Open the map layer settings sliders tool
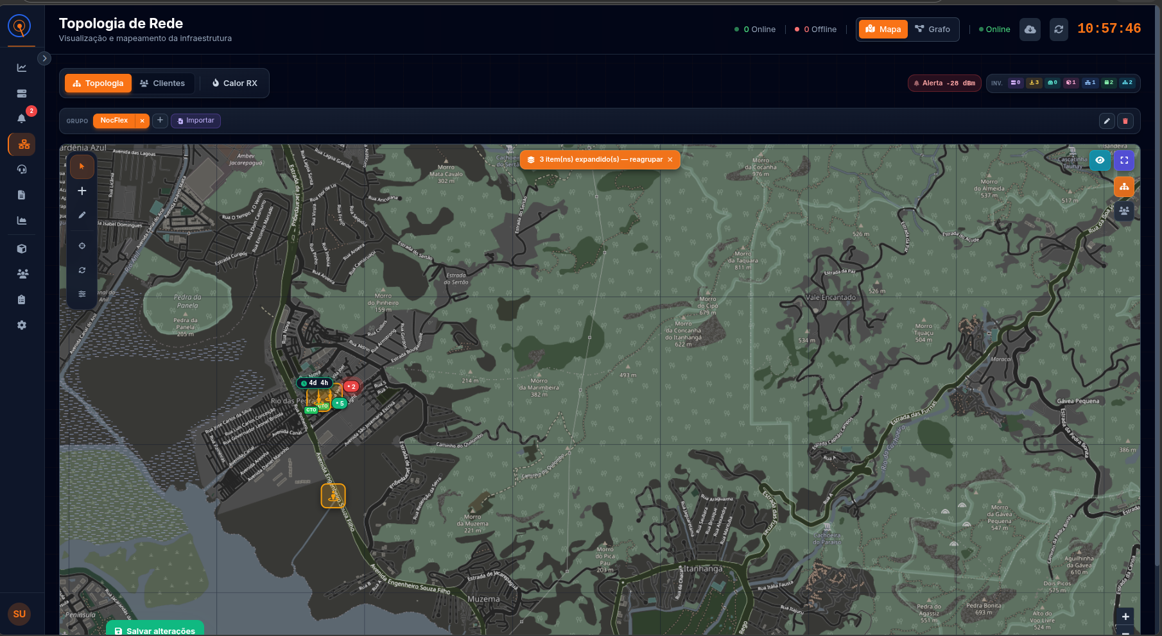This screenshot has height=636, width=1162. [x=82, y=294]
